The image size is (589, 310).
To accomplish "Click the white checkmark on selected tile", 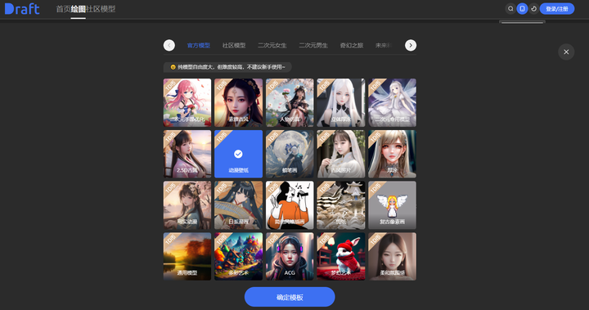I will pyautogui.click(x=238, y=154).
